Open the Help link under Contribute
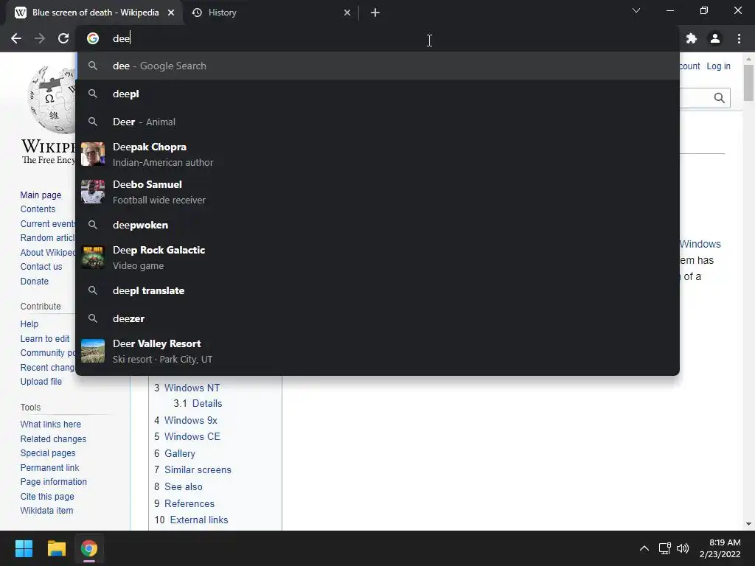 click(x=29, y=324)
